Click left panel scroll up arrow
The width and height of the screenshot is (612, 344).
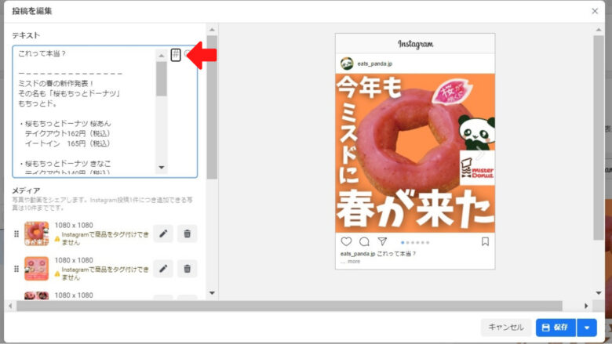[x=212, y=30]
